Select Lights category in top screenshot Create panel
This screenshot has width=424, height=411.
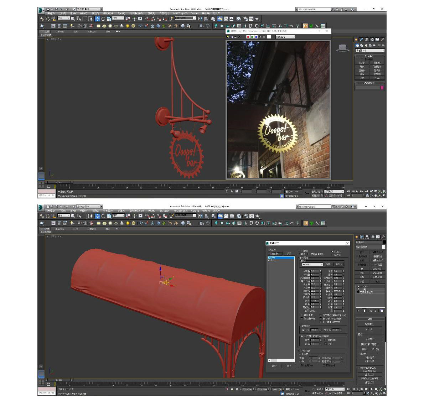[x=366, y=45]
